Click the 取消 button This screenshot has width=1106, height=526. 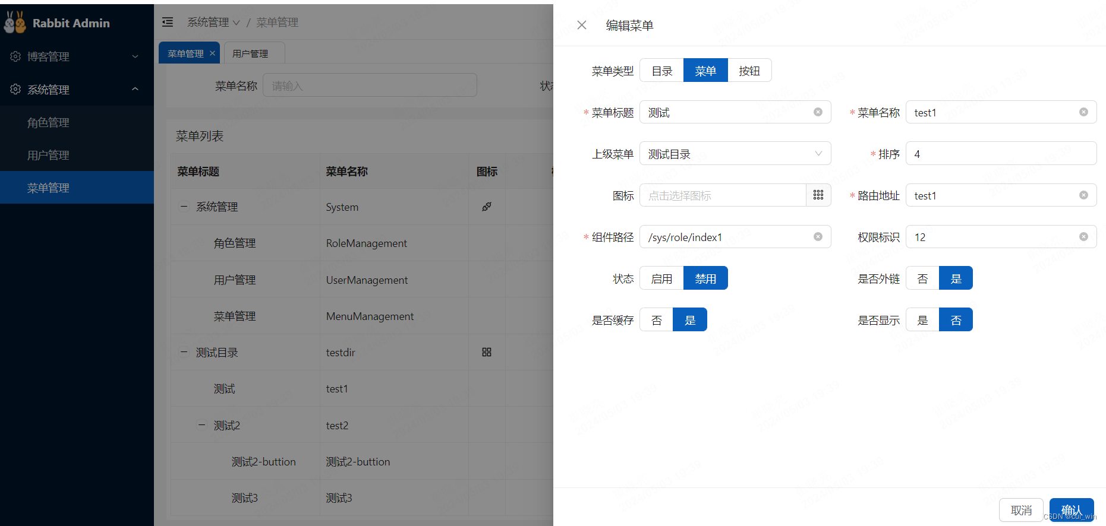1021,510
